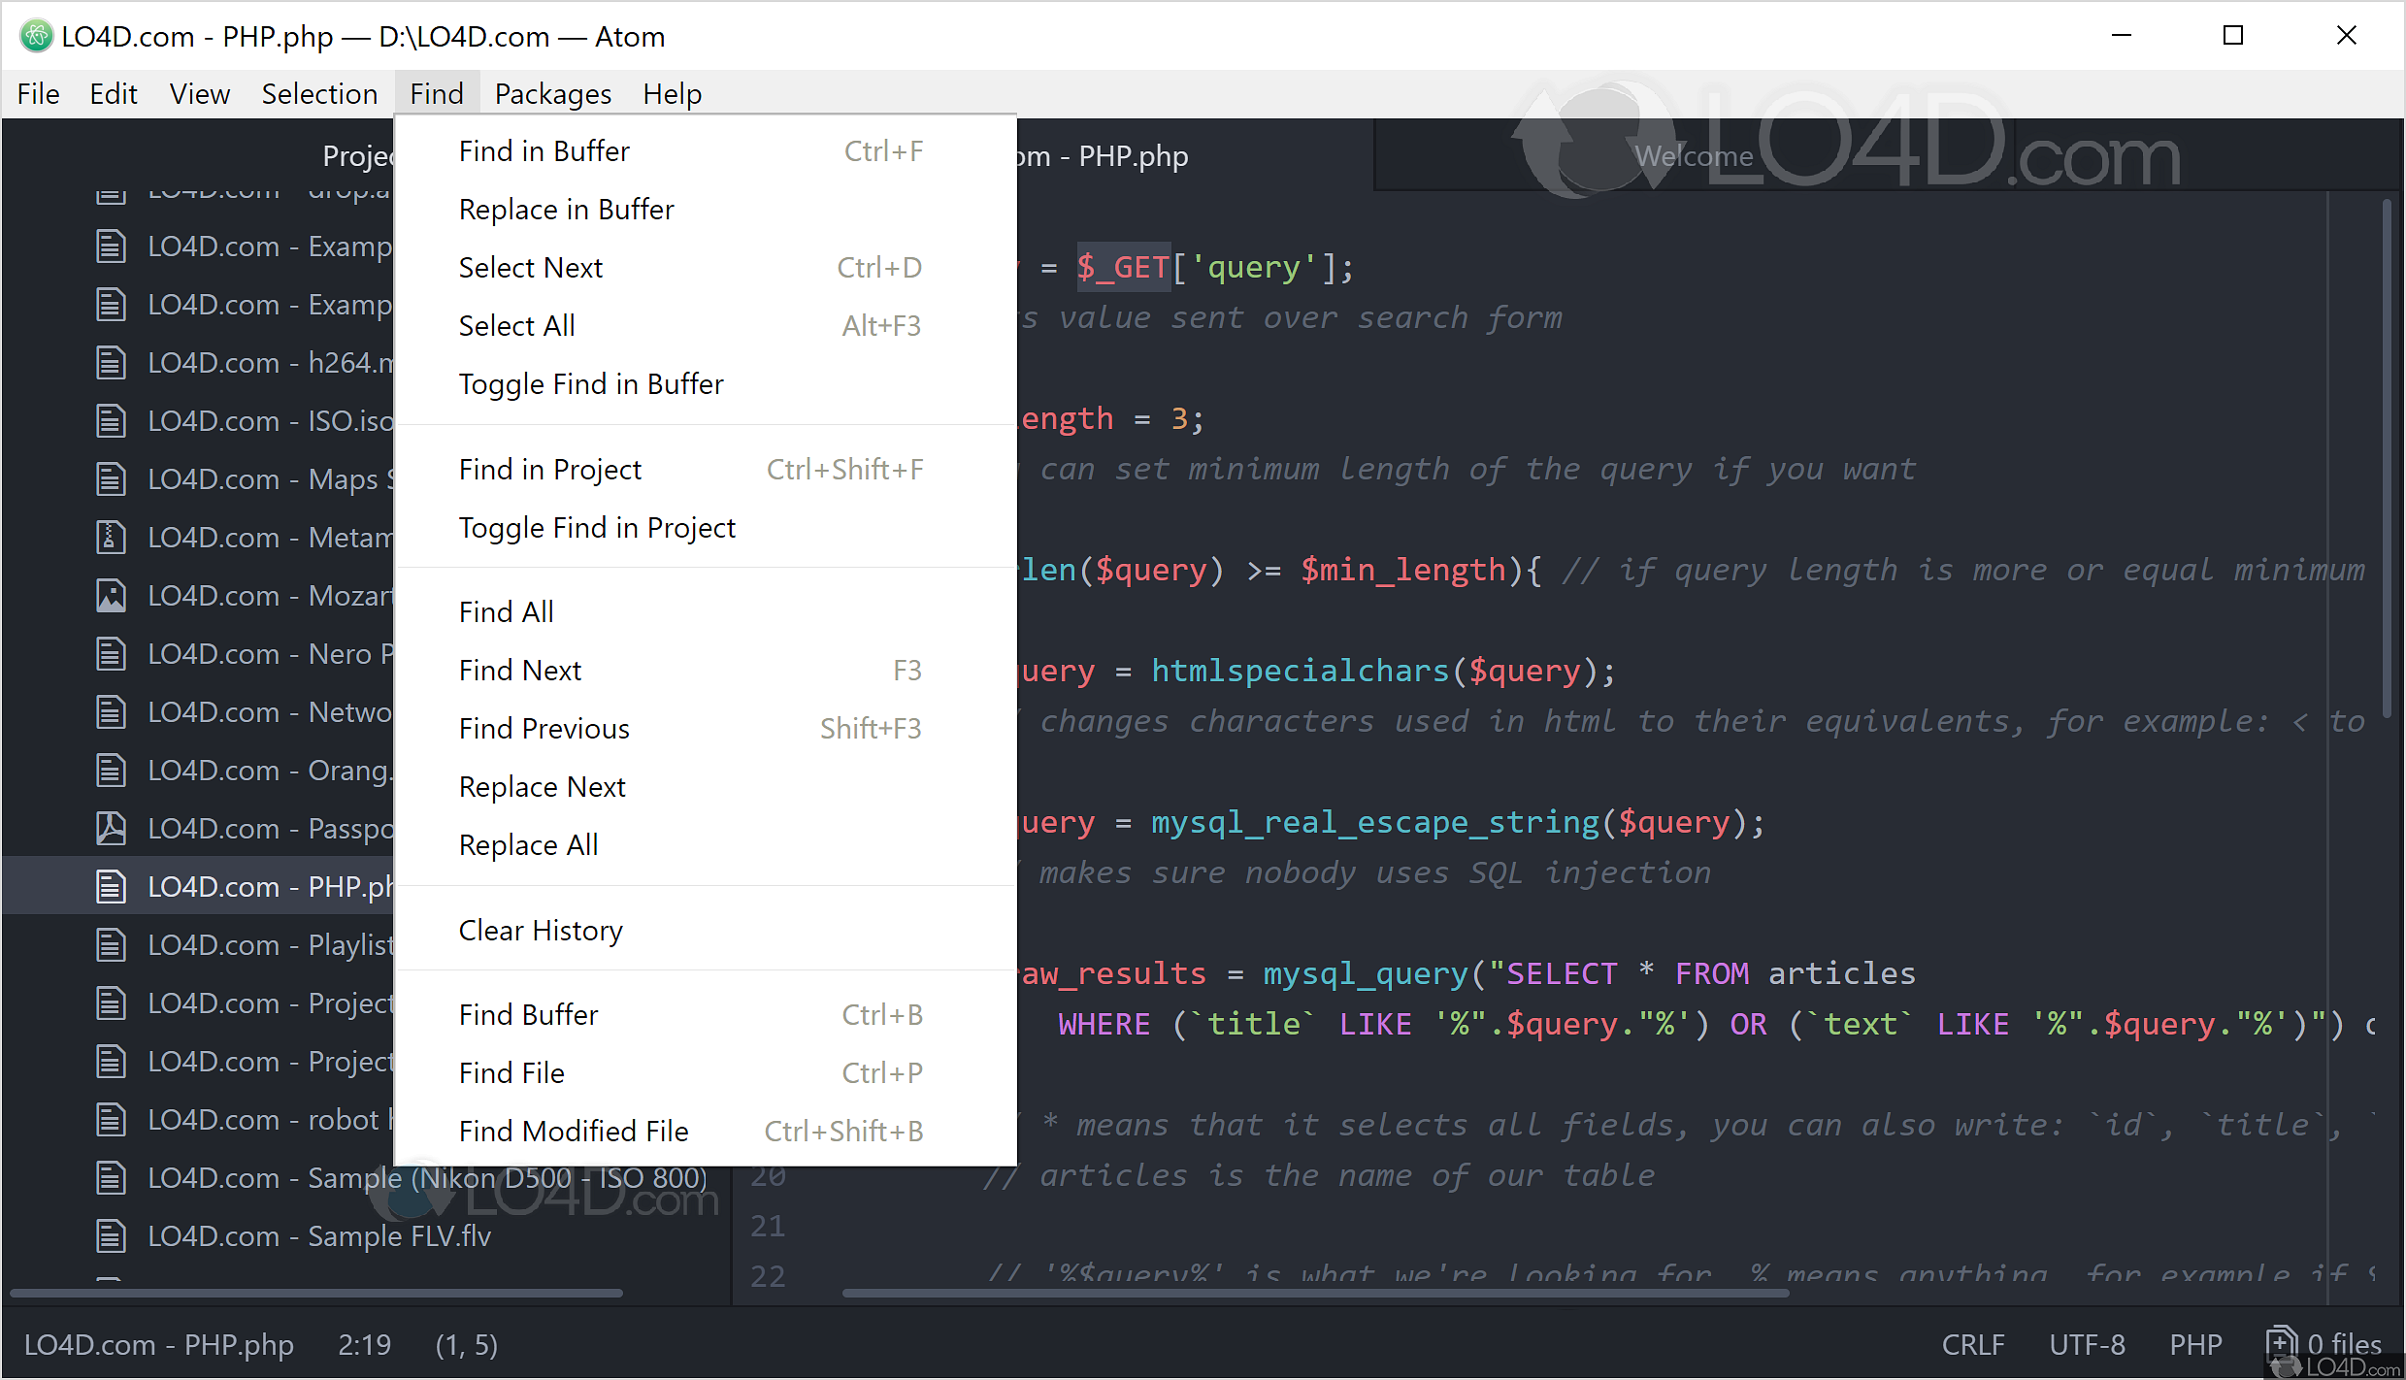Click the 2:19 cursor position indicator
The width and height of the screenshot is (2406, 1380).
click(364, 1344)
